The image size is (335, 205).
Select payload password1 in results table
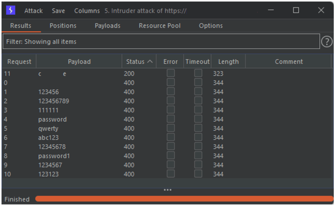[x=54, y=156]
